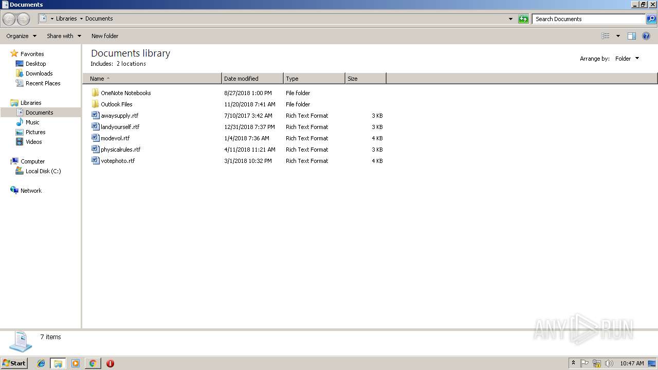Click the Action Center flag icon
658x370 pixels.
584,363
